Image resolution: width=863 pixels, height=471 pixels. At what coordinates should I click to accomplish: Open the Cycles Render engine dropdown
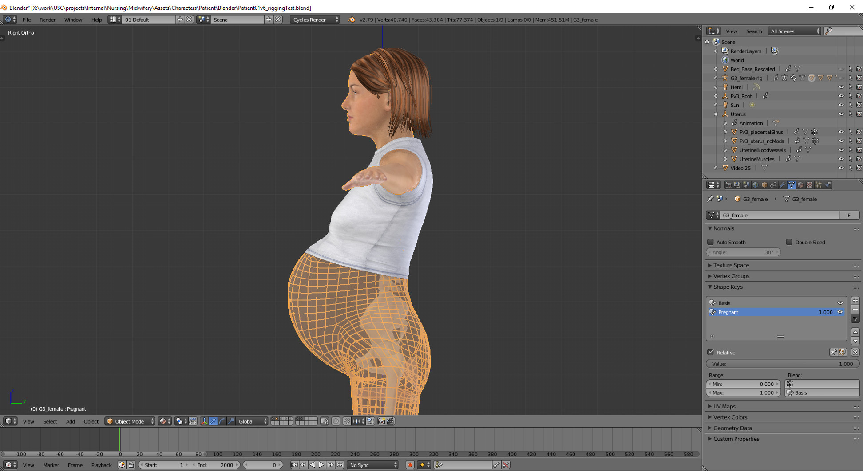(315, 20)
